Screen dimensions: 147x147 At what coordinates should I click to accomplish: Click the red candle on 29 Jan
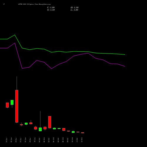coord(31,123)
